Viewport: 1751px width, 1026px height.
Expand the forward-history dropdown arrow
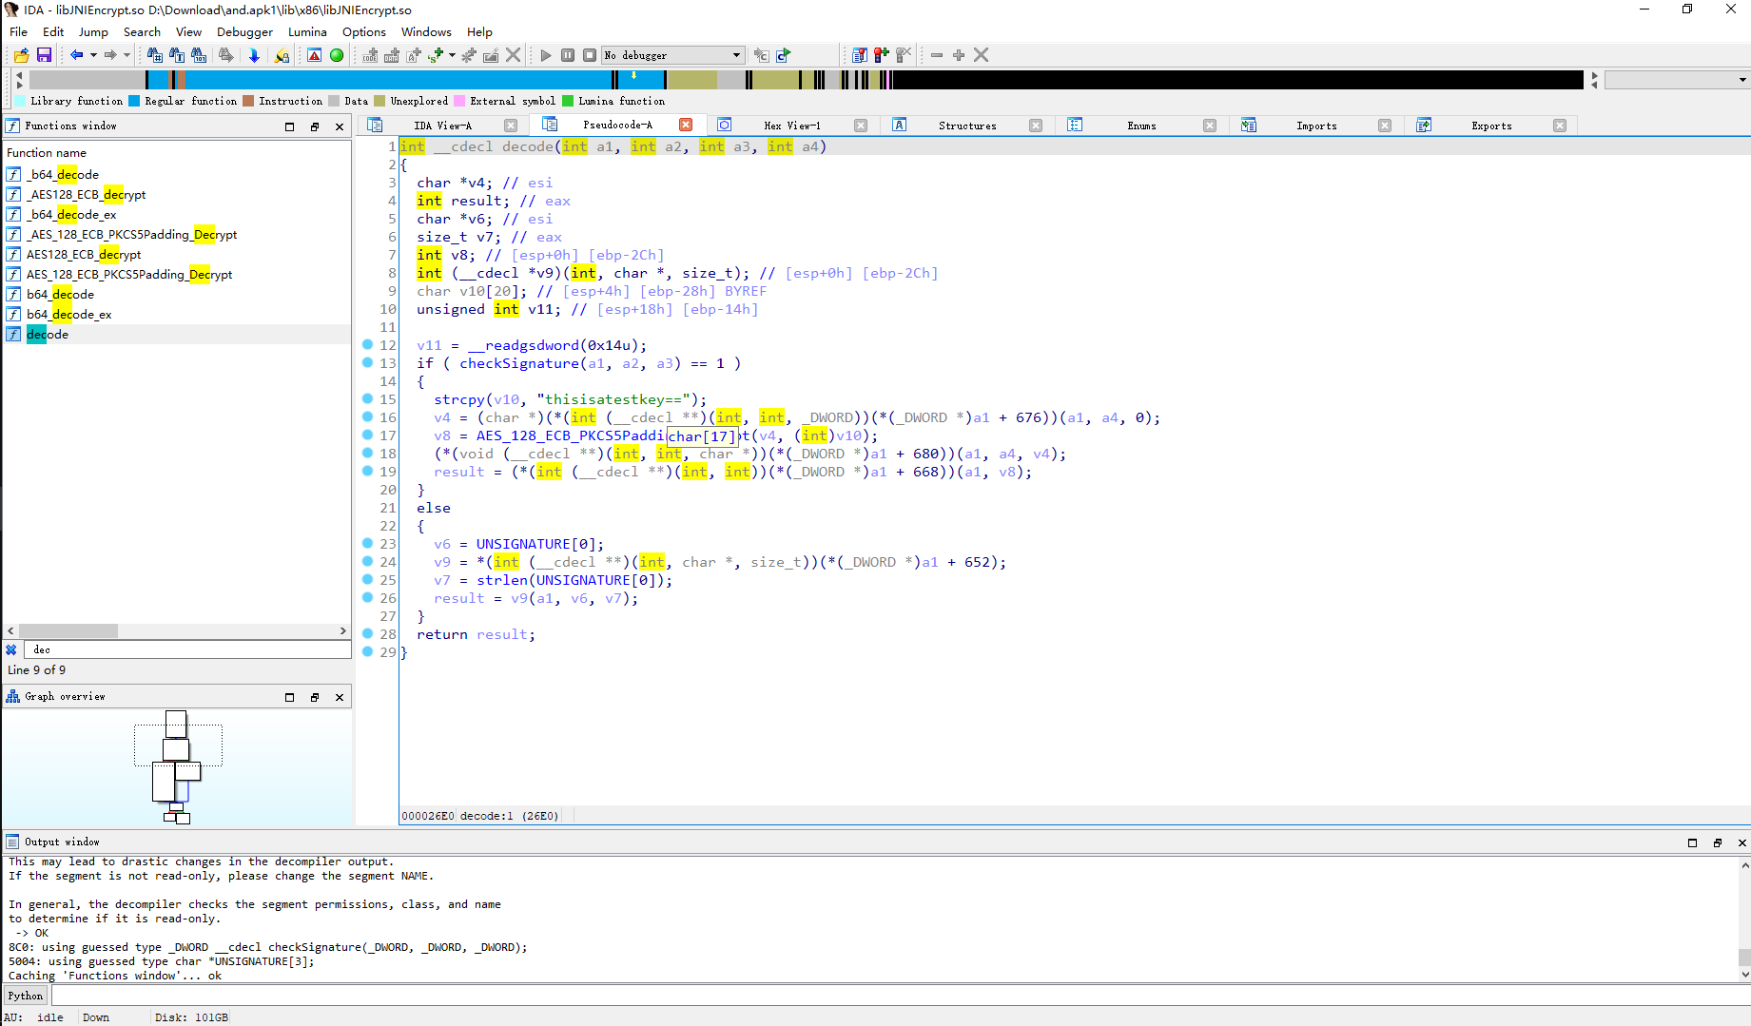[x=126, y=55]
